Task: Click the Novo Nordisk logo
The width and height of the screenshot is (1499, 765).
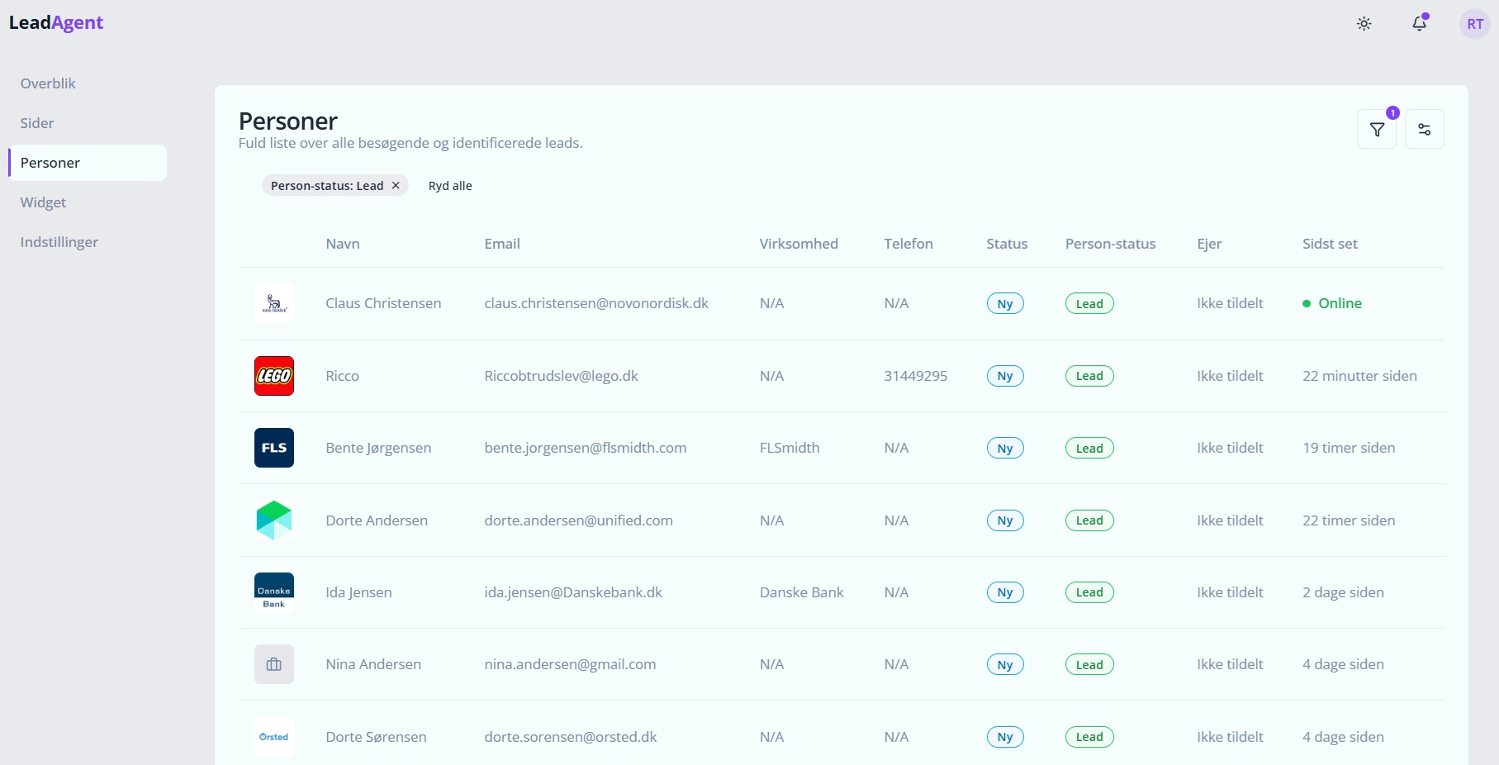Action: pos(274,303)
